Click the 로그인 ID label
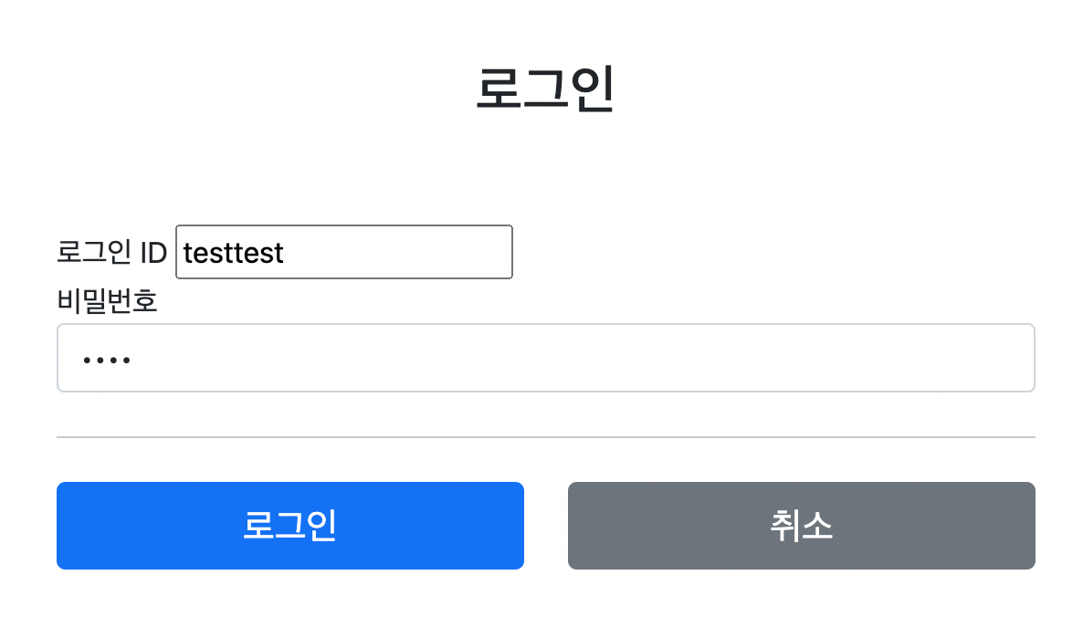This screenshot has height=617, width=1083. click(111, 252)
